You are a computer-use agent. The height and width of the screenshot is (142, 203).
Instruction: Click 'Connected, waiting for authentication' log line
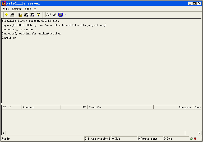point(31,33)
